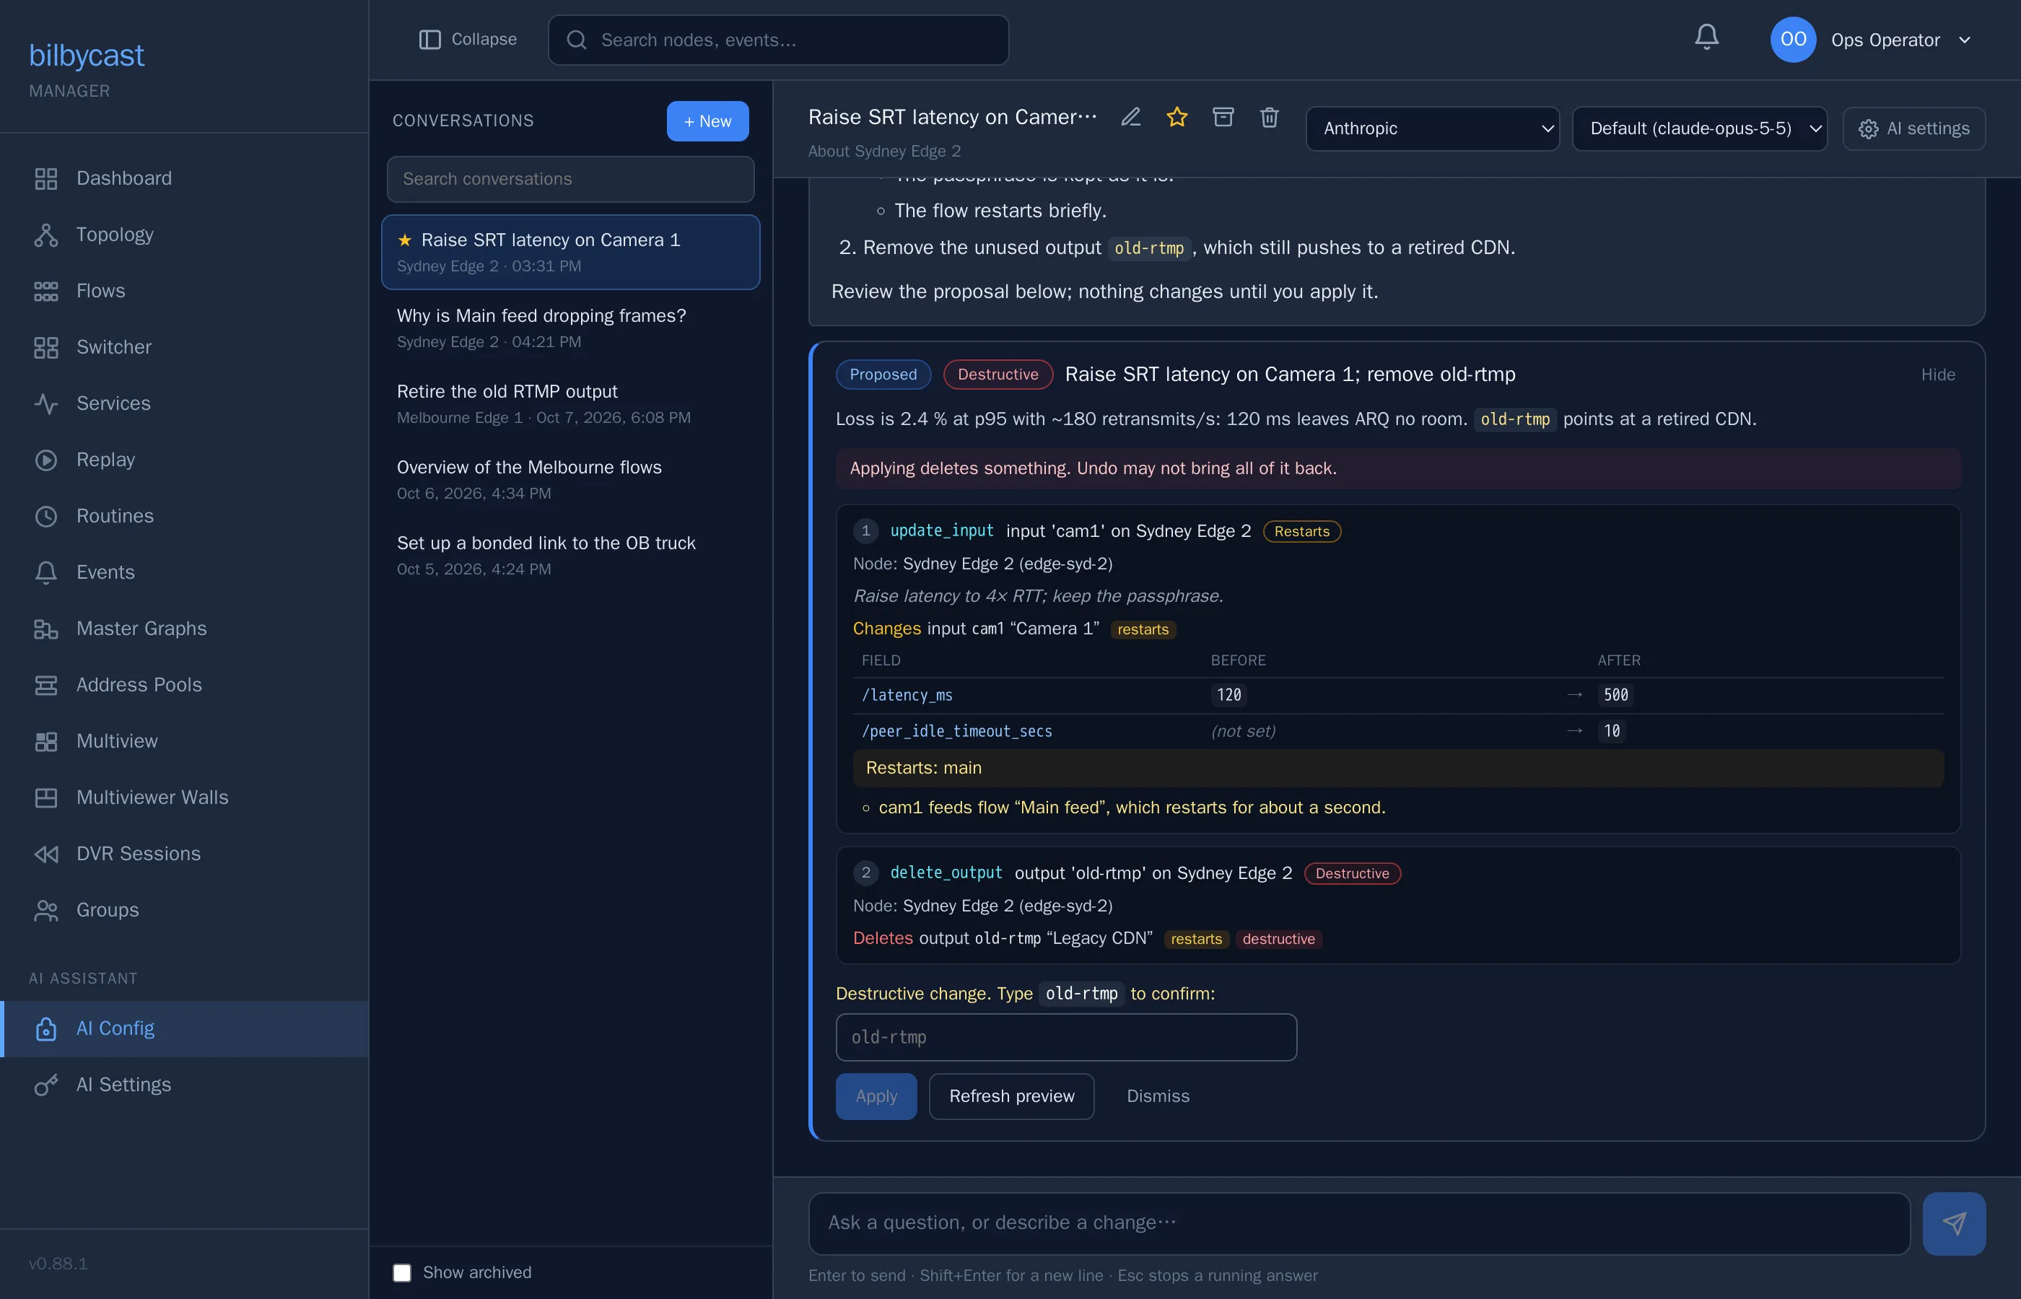The width and height of the screenshot is (2021, 1299).
Task: Open the Default (claude-opus-5-5) model dropdown
Action: click(x=1700, y=128)
